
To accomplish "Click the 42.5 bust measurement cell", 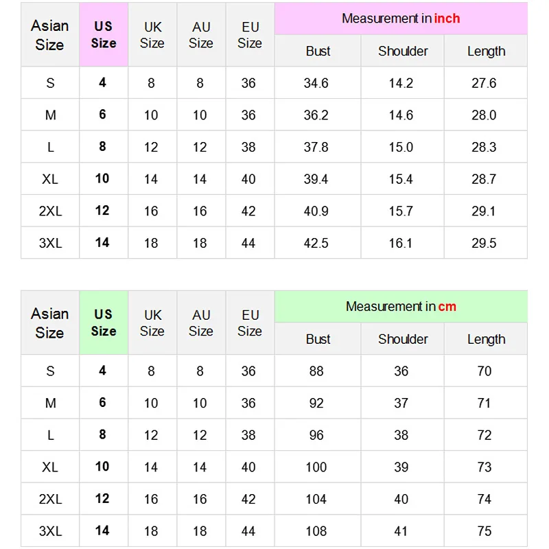I will tap(316, 243).
